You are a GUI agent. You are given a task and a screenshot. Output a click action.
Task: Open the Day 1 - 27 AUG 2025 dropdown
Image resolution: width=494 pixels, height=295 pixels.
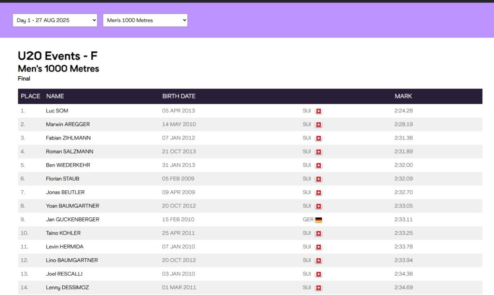point(55,20)
